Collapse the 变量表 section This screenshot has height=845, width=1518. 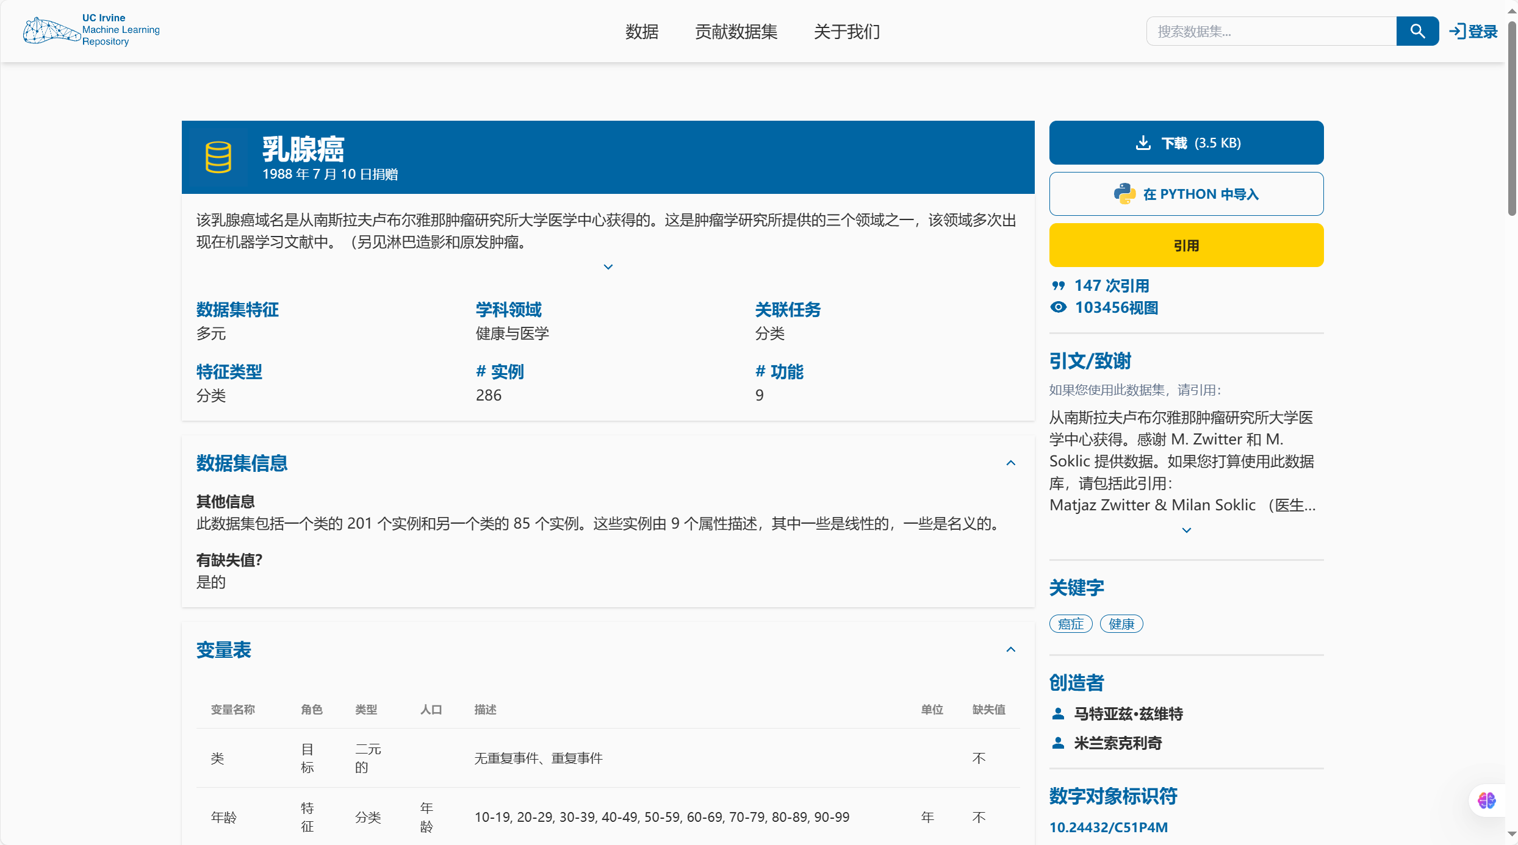pos(1010,650)
